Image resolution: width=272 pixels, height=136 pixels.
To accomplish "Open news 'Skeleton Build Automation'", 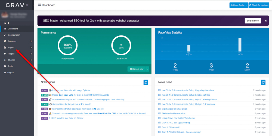I will (174, 113).
